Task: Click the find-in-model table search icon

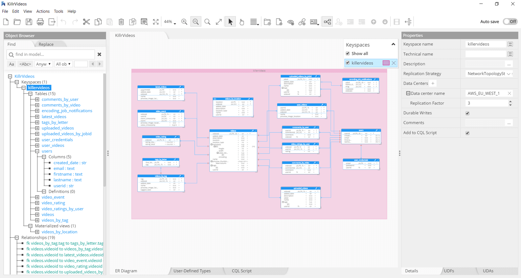Action: tap(144, 22)
